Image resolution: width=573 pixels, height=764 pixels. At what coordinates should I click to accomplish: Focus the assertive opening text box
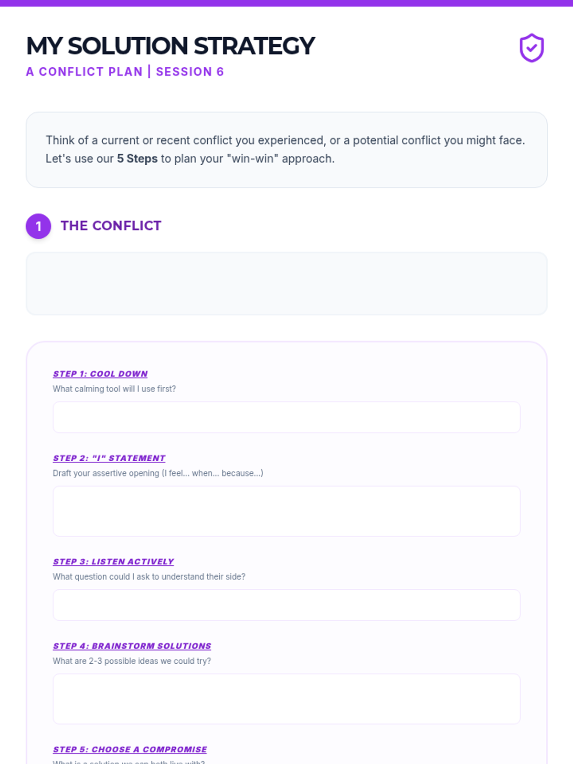286,511
